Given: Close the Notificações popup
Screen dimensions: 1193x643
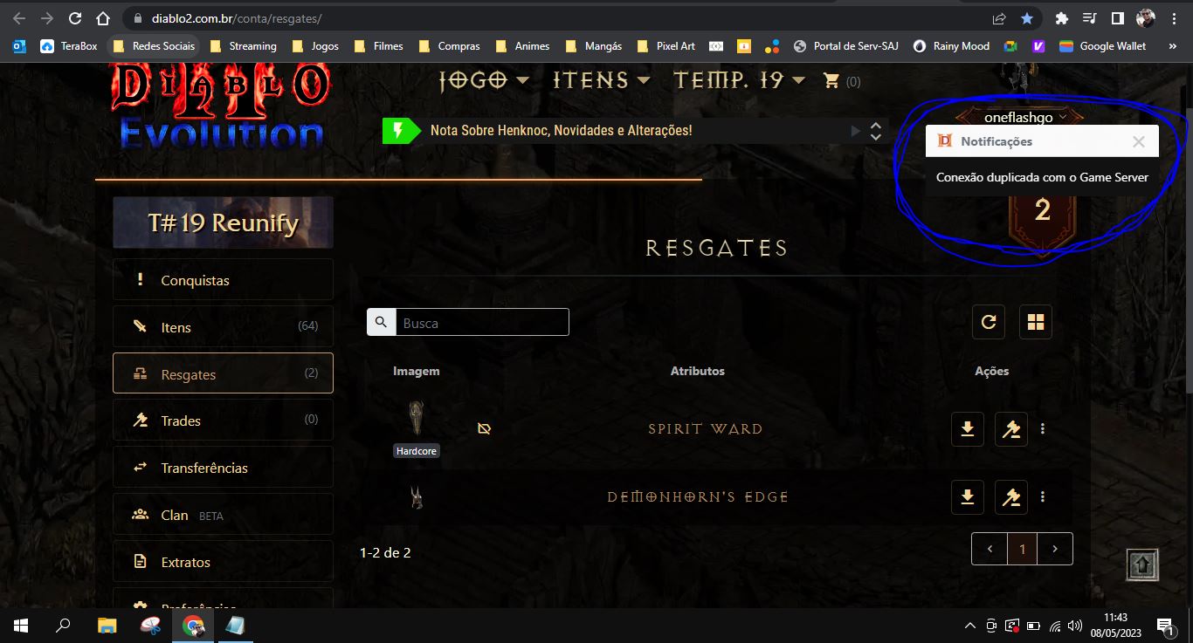Looking at the screenshot, I should point(1138,141).
